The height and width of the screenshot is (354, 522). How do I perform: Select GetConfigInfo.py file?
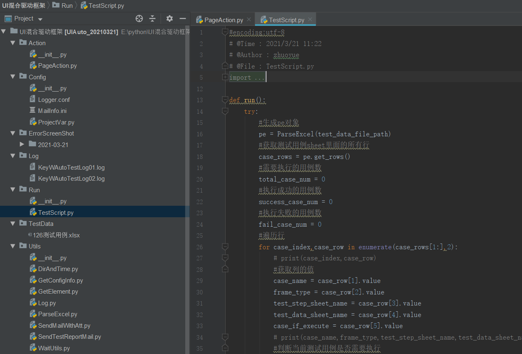(60, 280)
